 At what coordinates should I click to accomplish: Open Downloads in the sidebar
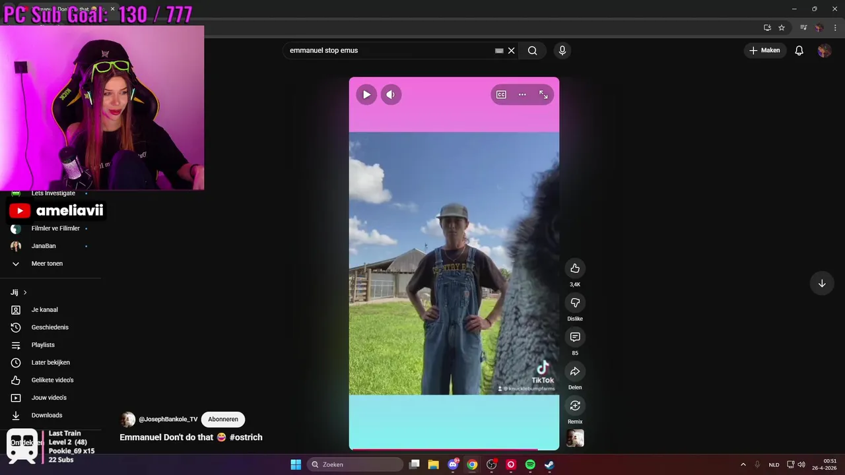pos(47,415)
